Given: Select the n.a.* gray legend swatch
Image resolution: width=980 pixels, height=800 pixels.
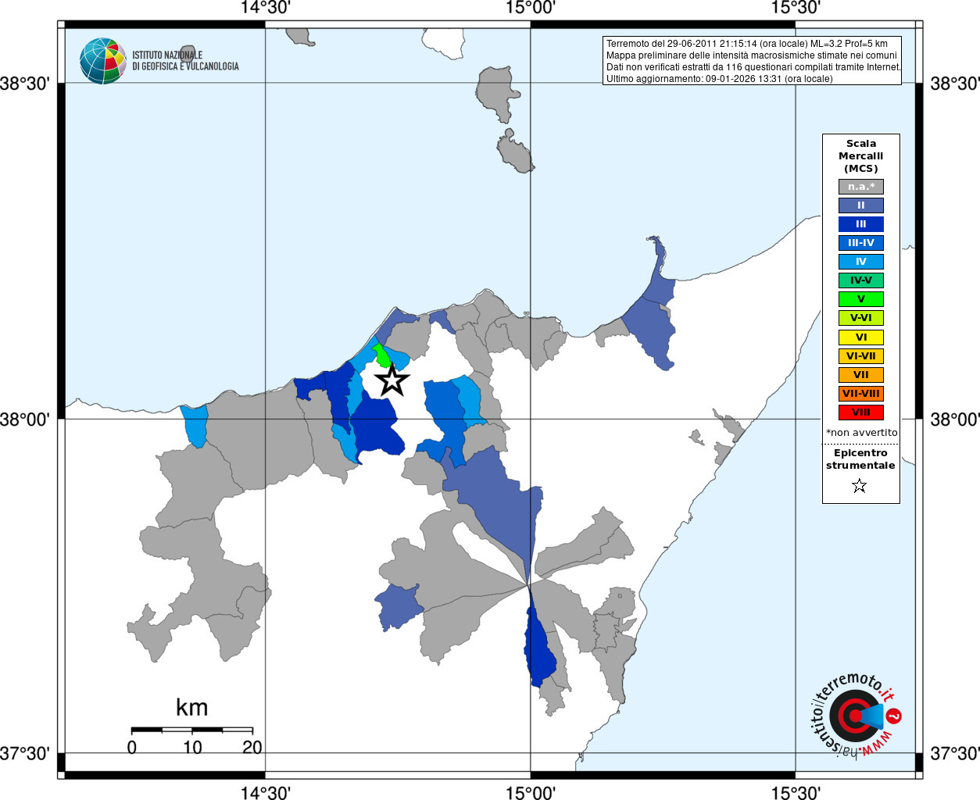Looking at the screenshot, I should [861, 187].
